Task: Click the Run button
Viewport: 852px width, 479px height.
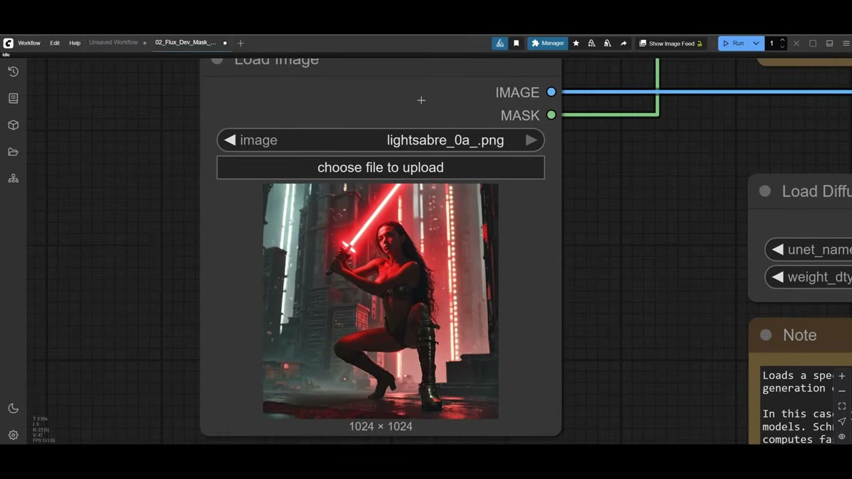Action: (734, 43)
